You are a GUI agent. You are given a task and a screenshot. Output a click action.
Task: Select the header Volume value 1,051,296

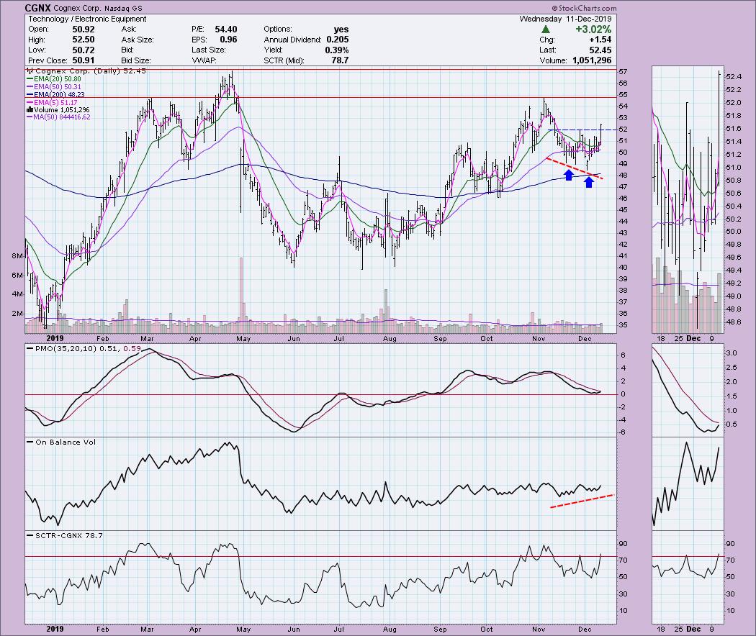pos(592,60)
